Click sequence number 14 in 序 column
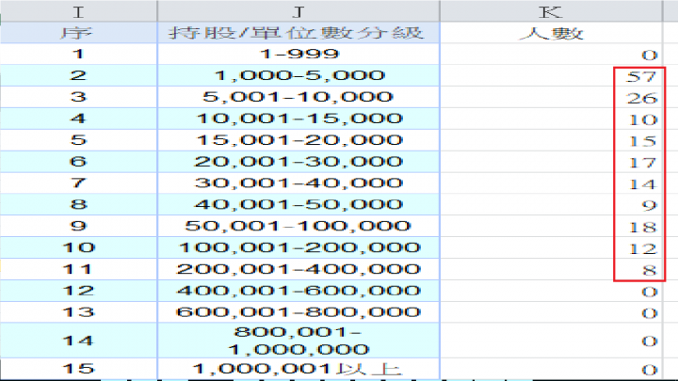Screen dimensions: 678x381 pos(78,341)
